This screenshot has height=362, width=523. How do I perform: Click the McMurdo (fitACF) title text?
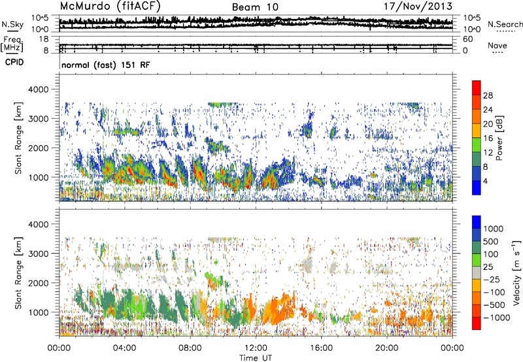pyautogui.click(x=110, y=6)
